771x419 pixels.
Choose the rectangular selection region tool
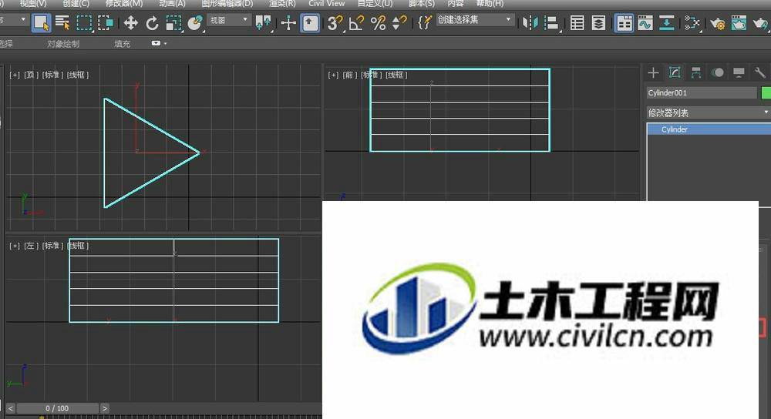click(x=84, y=23)
